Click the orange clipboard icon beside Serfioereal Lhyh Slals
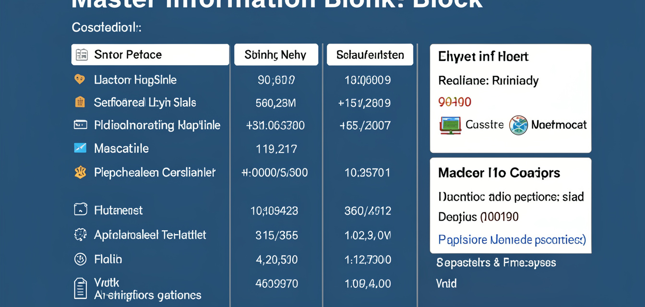The width and height of the screenshot is (645, 307). point(80,102)
